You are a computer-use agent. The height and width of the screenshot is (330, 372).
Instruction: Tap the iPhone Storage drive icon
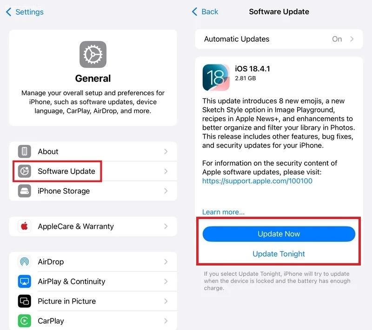pos(25,191)
